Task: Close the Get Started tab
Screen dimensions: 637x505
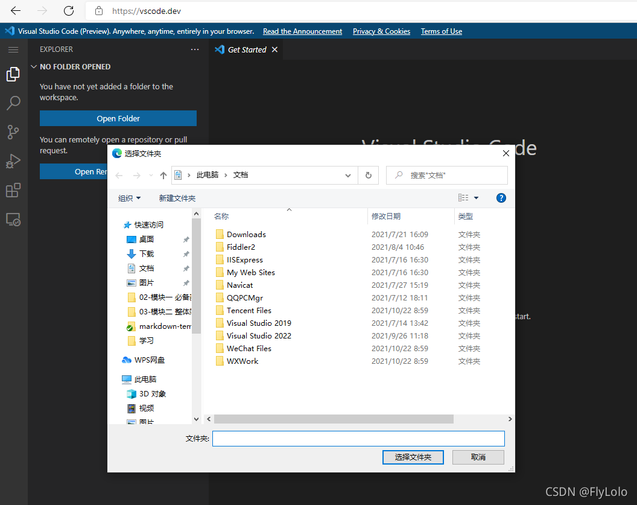Action: (x=274, y=49)
